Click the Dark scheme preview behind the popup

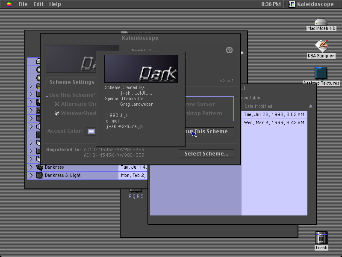coord(71,59)
